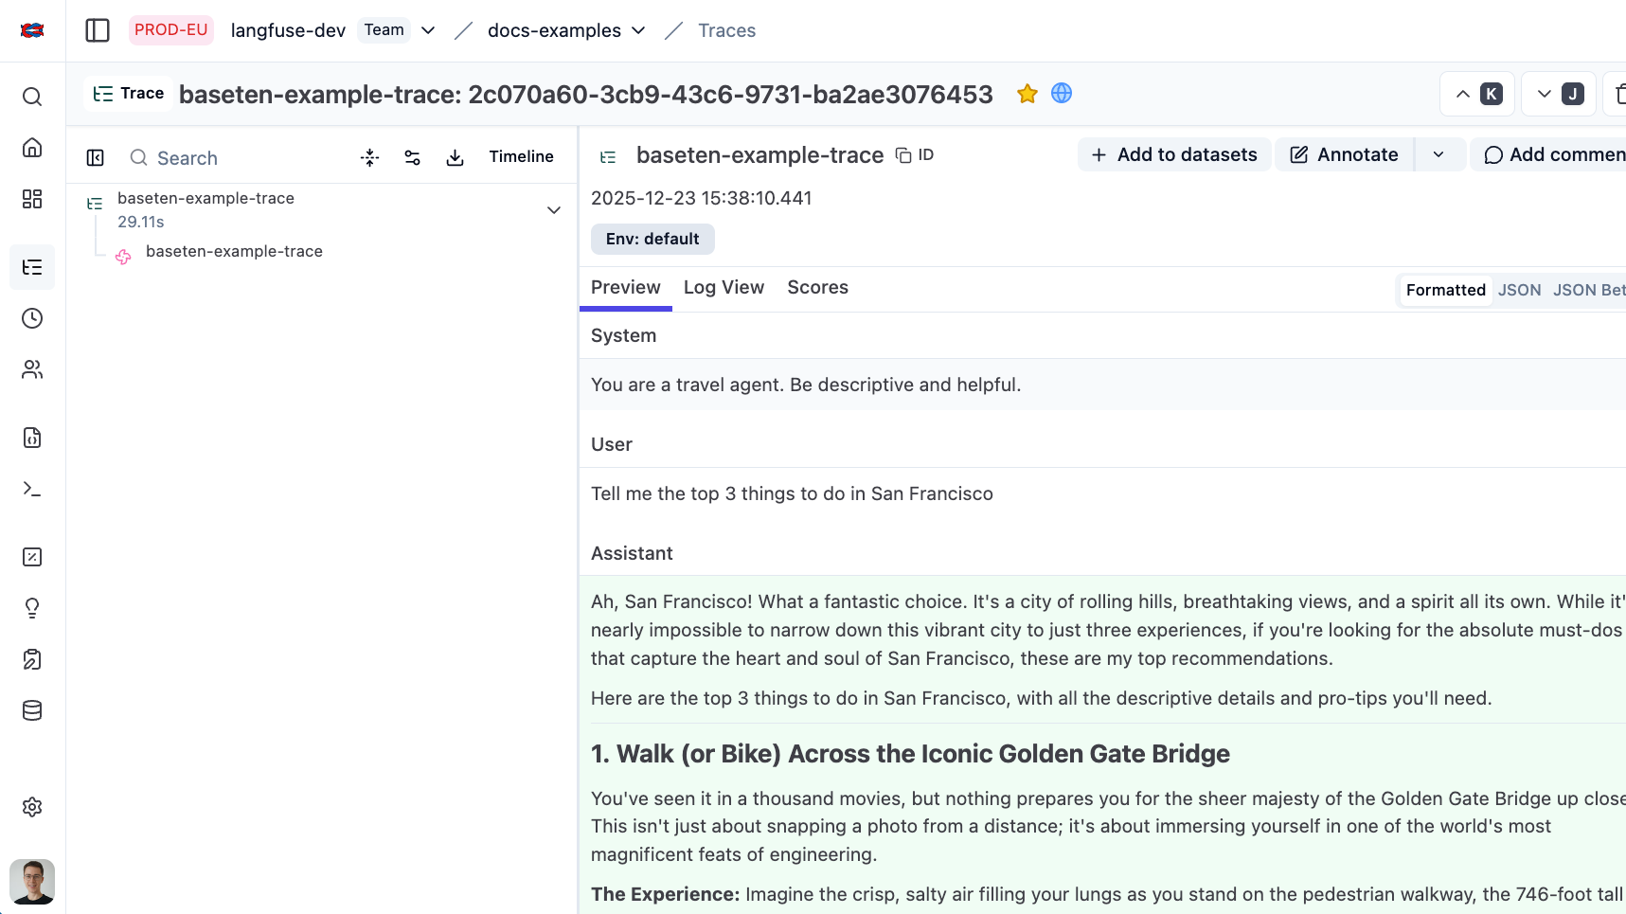1626x914 pixels.
Task: Switch output rendering to JSON
Action: pyautogui.click(x=1519, y=290)
